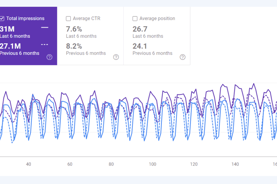Click the 80 label on chart x-axis

pyautogui.click(x=111, y=164)
